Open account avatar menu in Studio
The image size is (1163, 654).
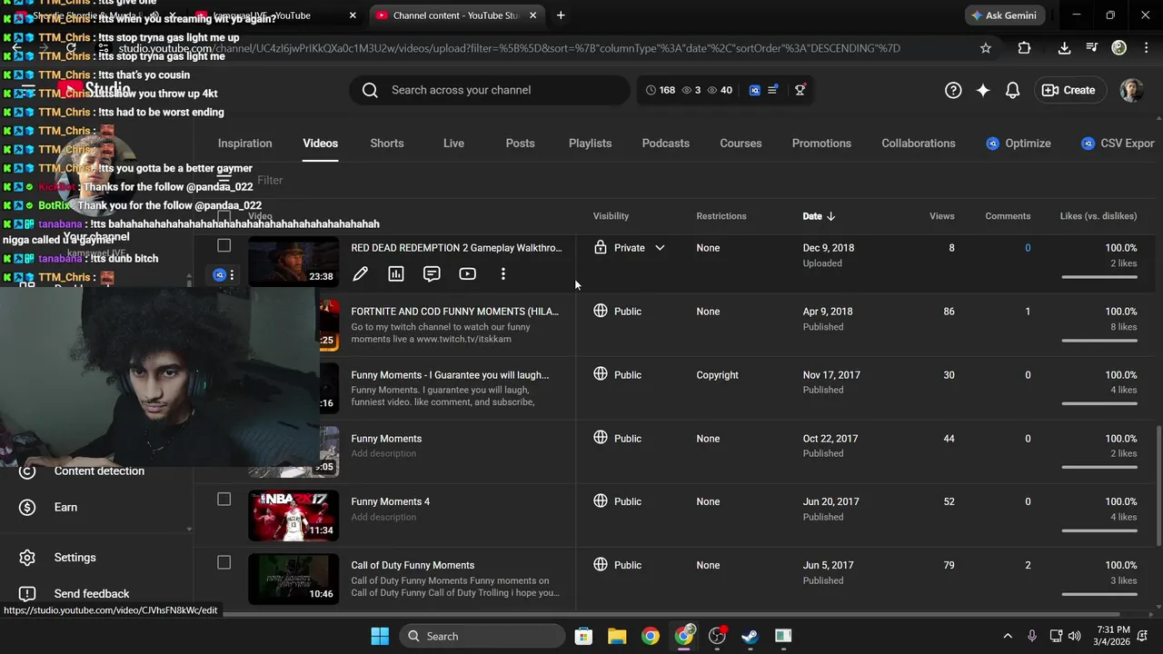pos(1131,90)
